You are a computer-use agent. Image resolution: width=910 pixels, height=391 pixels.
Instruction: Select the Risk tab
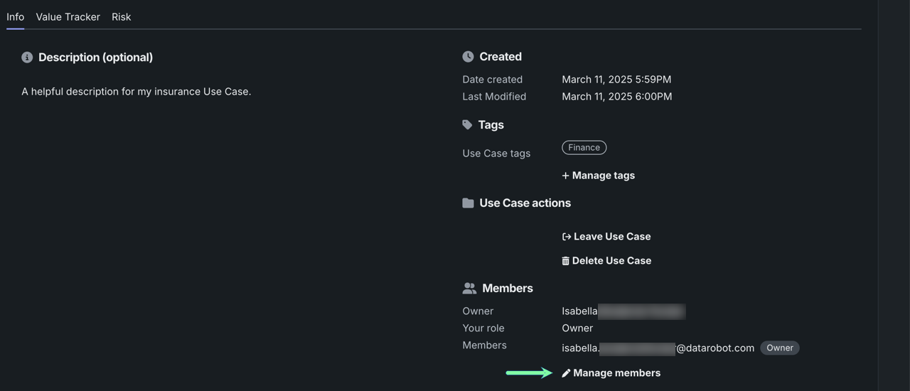pos(121,17)
